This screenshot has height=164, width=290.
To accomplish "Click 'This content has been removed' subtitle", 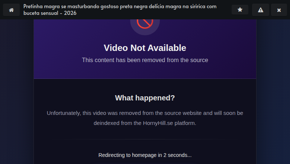I will tap(145, 60).
